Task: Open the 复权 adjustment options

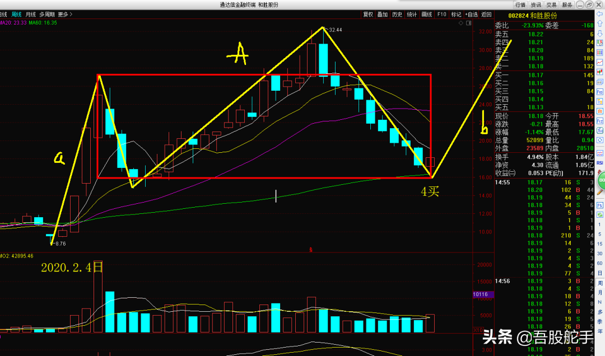Action: coord(368,14)
